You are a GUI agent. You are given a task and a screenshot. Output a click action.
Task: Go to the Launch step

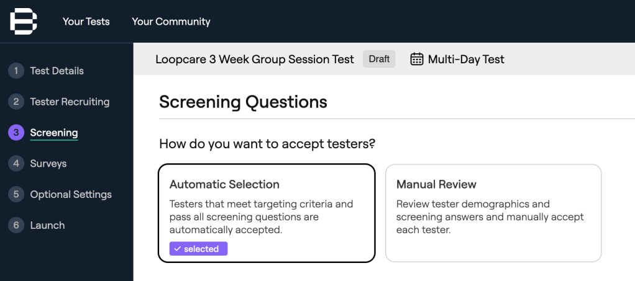pos(47,226)
